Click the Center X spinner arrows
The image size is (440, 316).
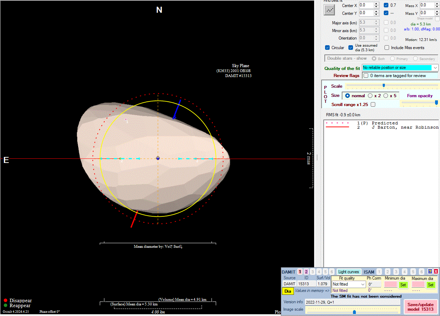376,5
